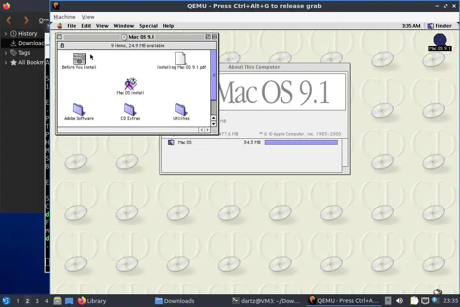Click the network monitor tray icon
Image resolution: width=460 pixels, height=307 pixels.
[425, 301]
